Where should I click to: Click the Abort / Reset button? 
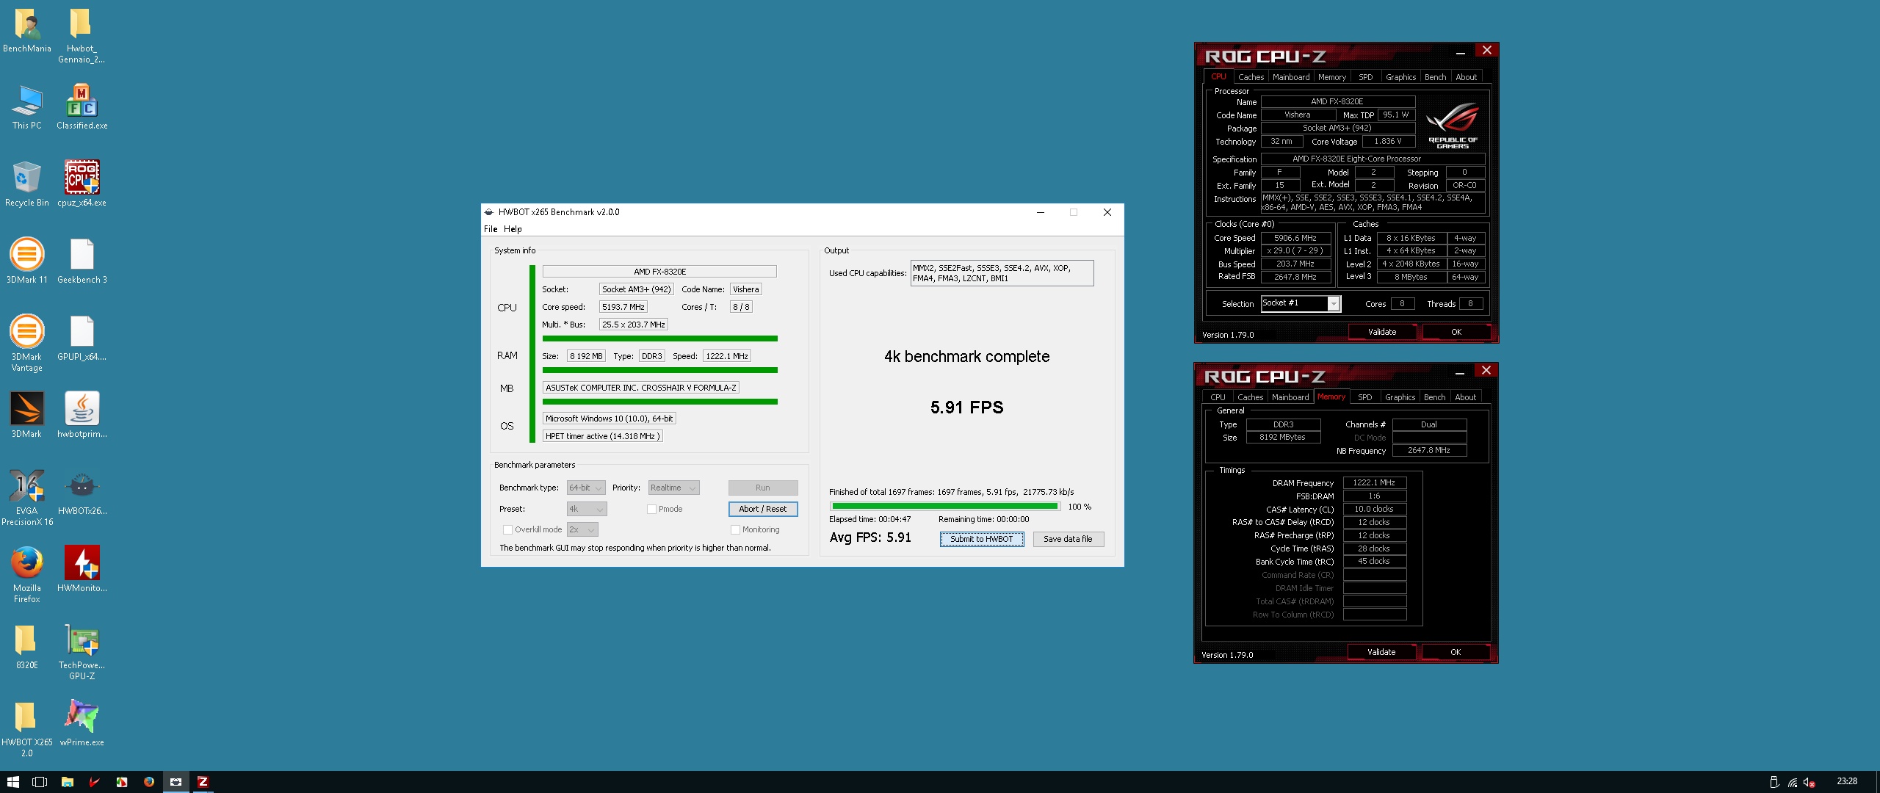point(762,509)
